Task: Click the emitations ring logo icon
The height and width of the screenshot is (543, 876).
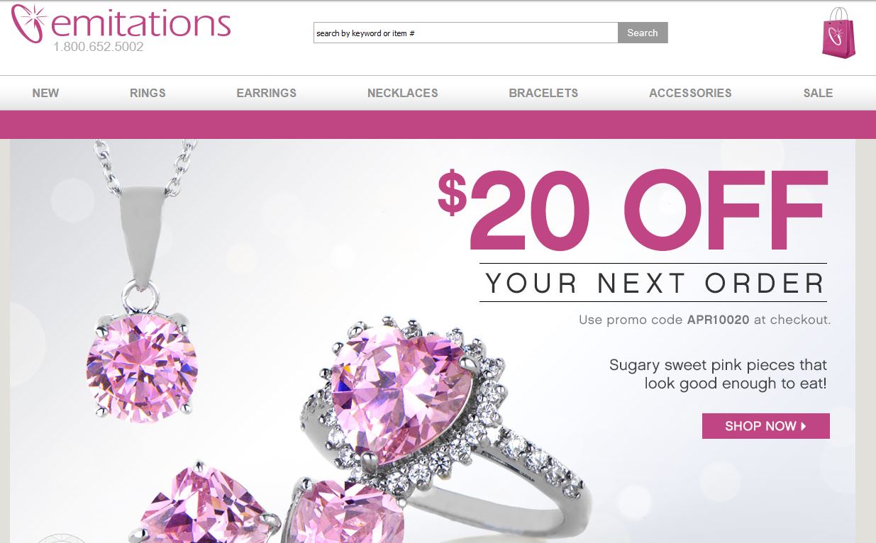Action: pyautogui.click(x=28, y=23)
